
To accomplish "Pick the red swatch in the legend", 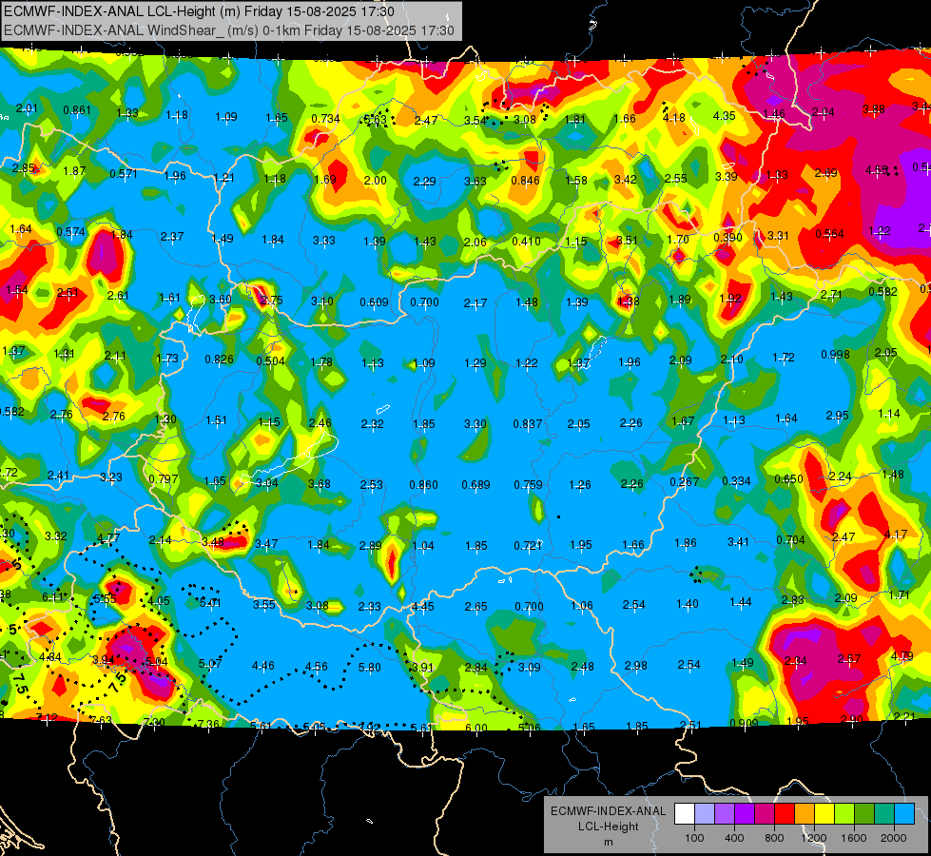I will 785,814.
